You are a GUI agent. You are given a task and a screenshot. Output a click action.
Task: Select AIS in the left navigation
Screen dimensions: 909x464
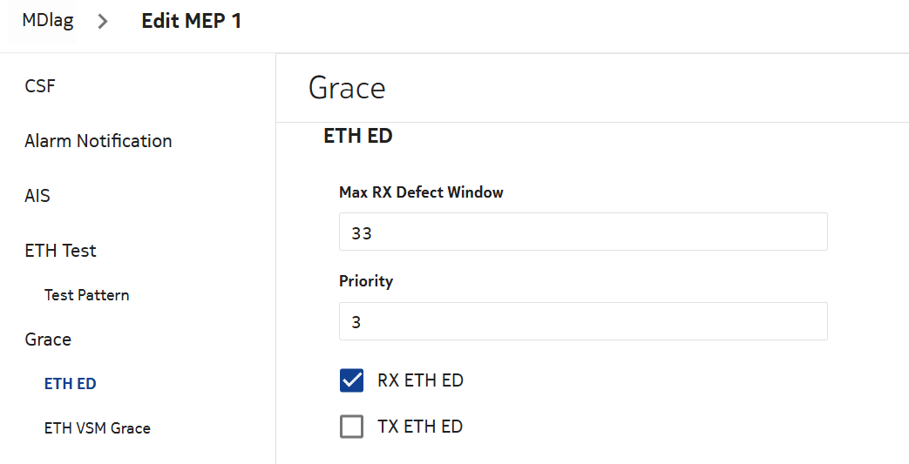[x=37, y=196]
